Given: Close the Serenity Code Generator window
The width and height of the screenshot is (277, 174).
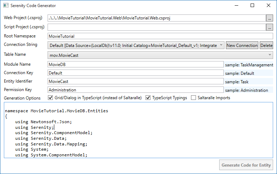Looking at the screenshot, I should coord(268,6).
